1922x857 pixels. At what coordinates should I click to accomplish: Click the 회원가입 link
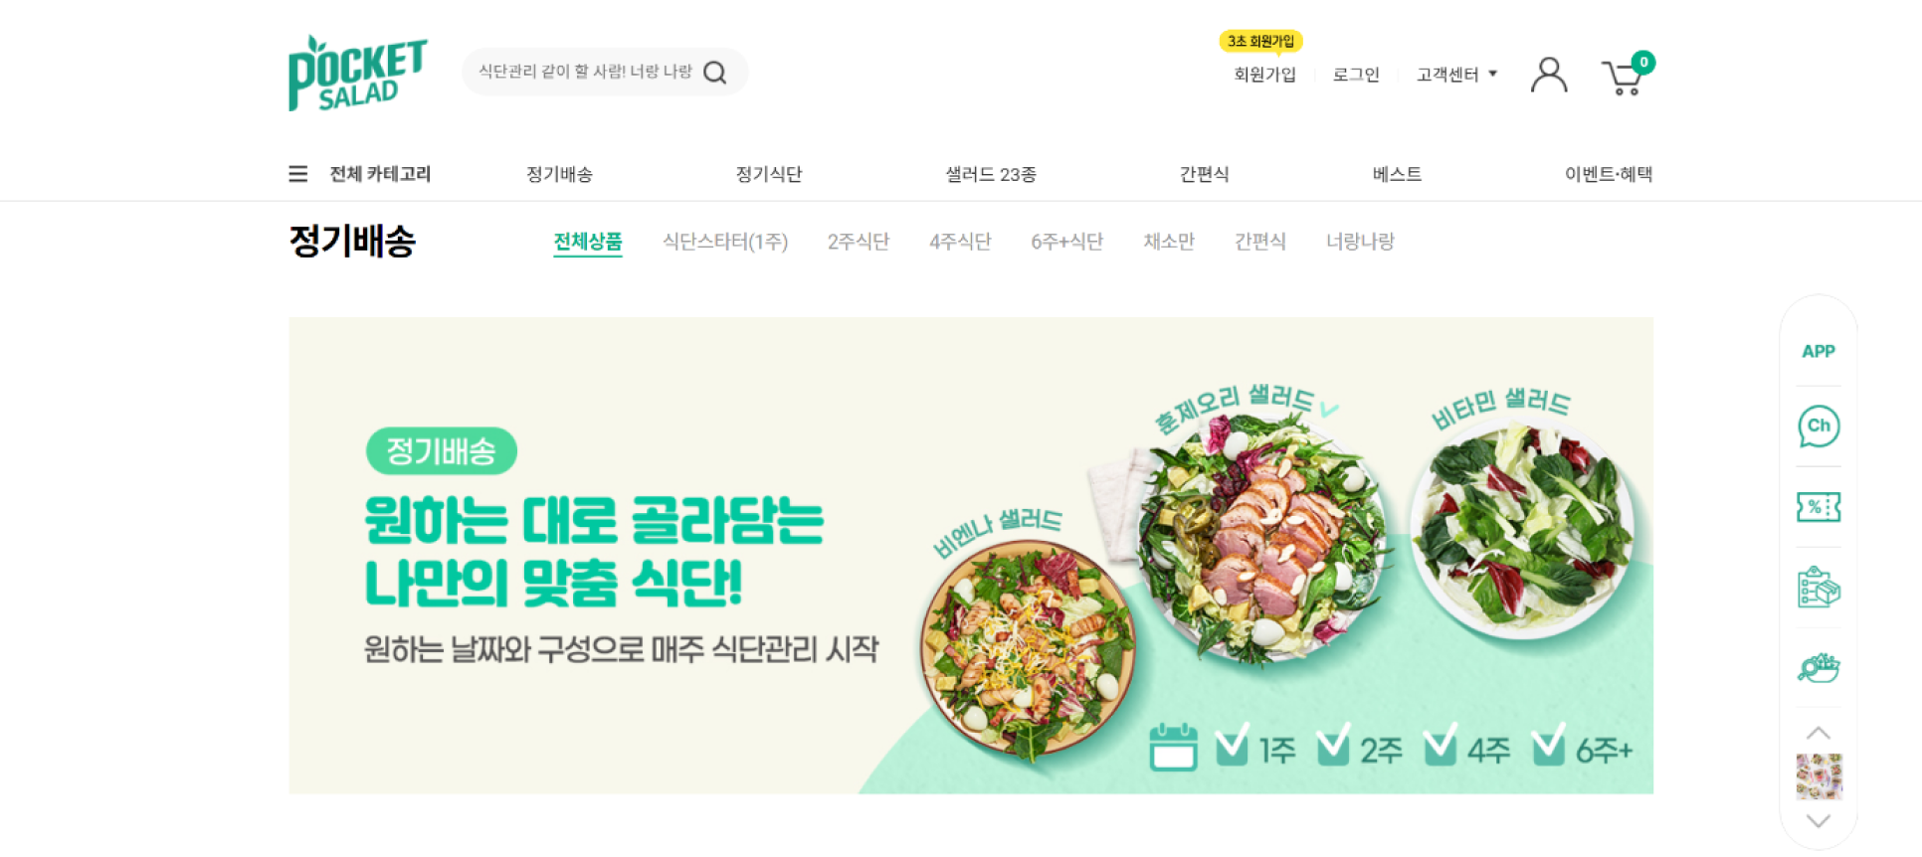(x=1264, y=75)
